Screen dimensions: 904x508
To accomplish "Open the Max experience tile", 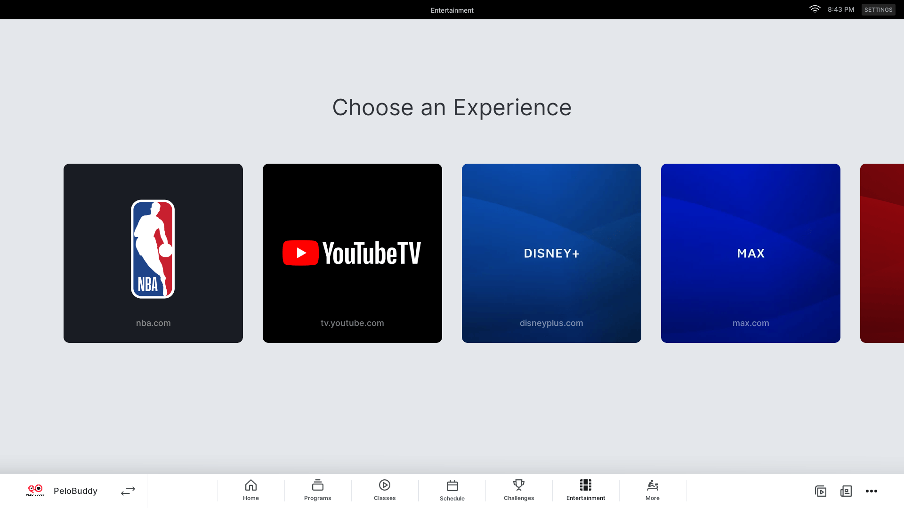I will click(751, 253).
